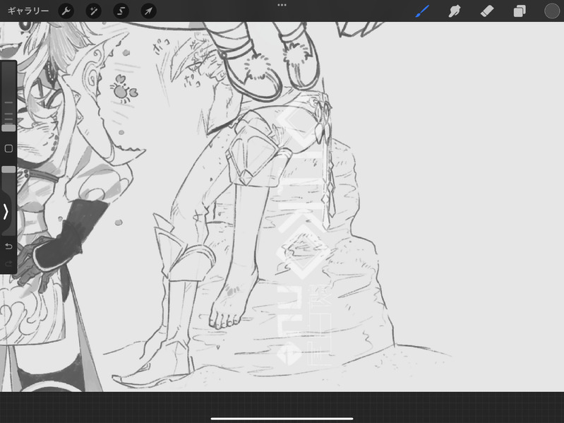Expand the side panel chevron tab
The image size is (564, 423).
6,212
